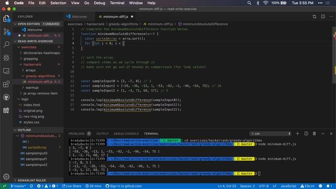
Task: Open editor More Actions ellipsis
Action: tap(331, 16)
